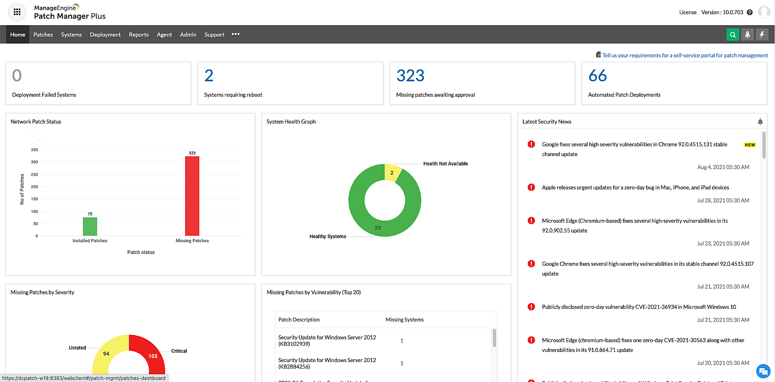Click the Network Patch Status title
The height and width of the screenshot is (382, 775).
(36, 122)
